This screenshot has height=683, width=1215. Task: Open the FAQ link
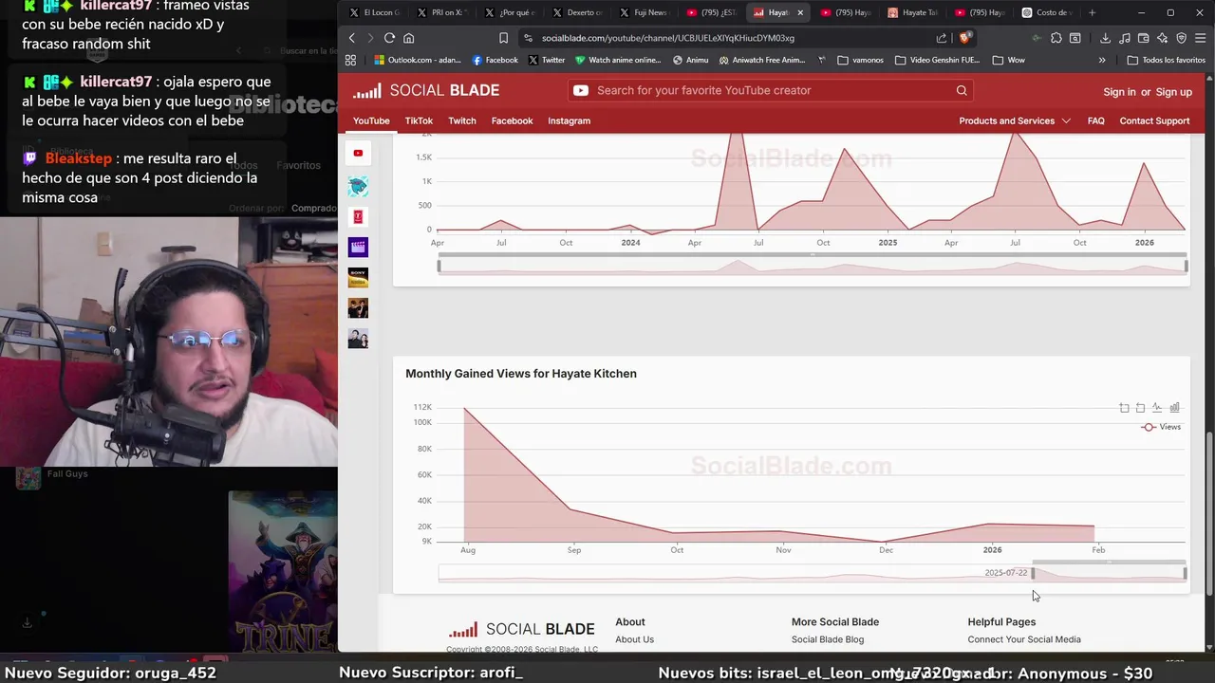click(x=1095, y=120)
